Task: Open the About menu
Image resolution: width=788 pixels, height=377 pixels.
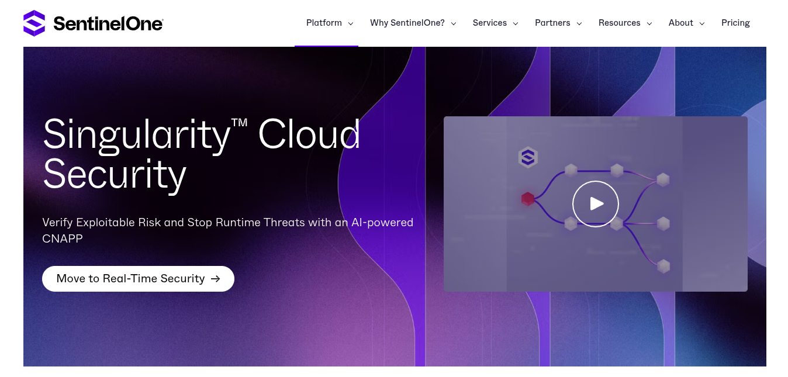Action: pos(680,23)
